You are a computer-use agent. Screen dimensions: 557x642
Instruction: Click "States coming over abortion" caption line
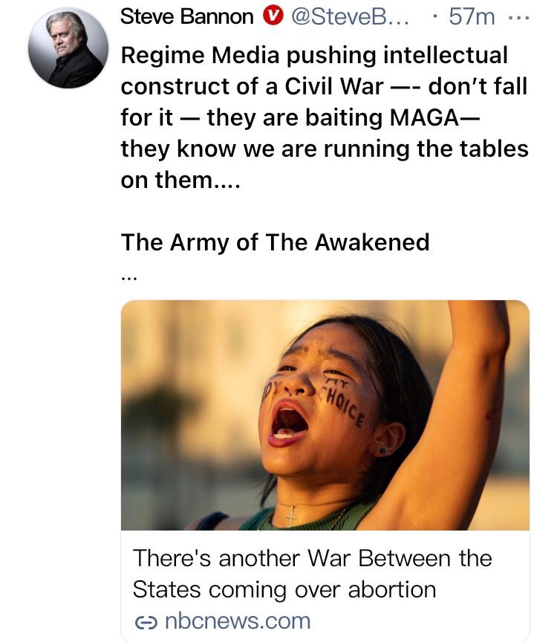(284, 590)
